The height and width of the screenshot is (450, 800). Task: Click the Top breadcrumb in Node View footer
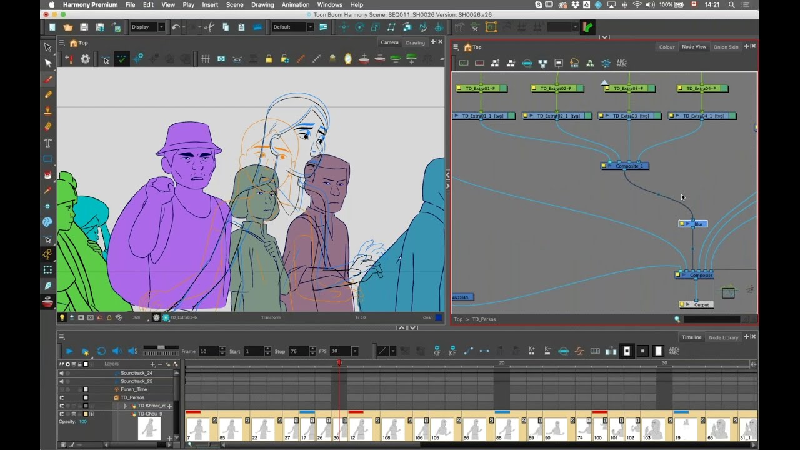coord(458,319)
